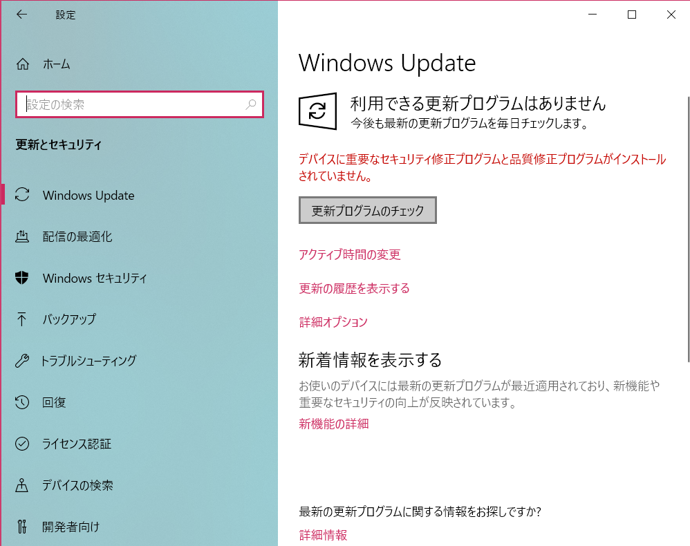Open the アクティブ時間の変更 link
The width and height of the screenshot is (690, 546).
pos(349,254)
